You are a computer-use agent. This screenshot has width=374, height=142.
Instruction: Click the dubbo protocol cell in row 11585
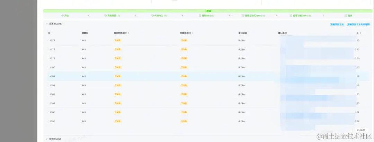click(242, 112)
